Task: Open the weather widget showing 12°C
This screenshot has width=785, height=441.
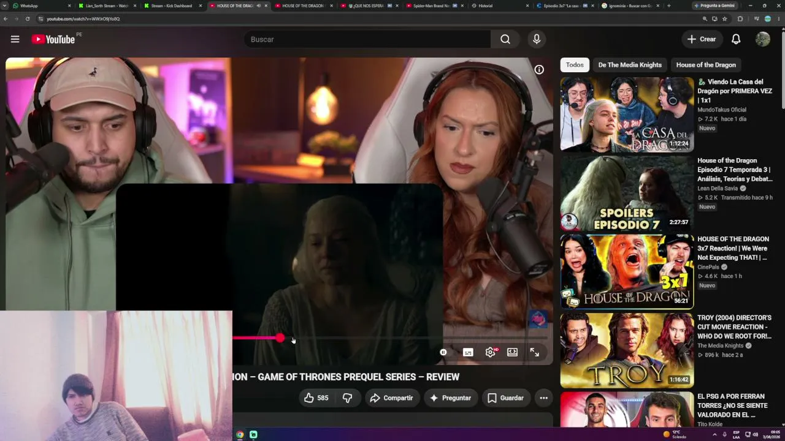Action: pyautogui.click(x=675, y=435)
